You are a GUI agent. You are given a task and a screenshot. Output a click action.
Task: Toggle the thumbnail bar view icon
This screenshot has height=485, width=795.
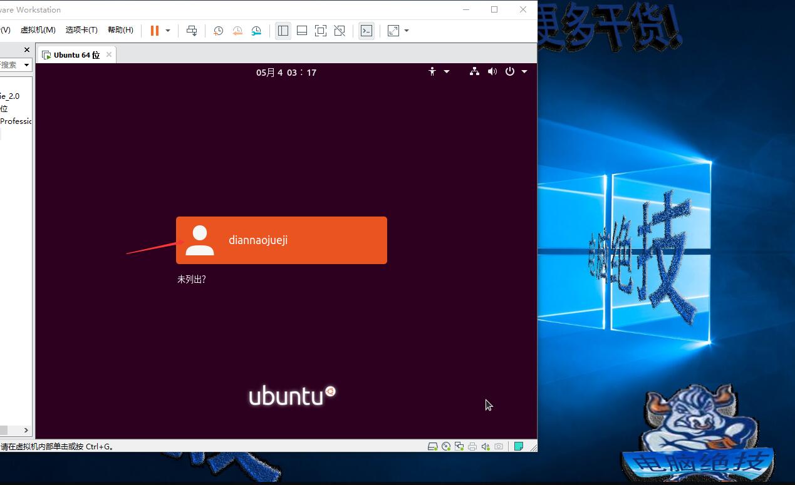(302, 31)
